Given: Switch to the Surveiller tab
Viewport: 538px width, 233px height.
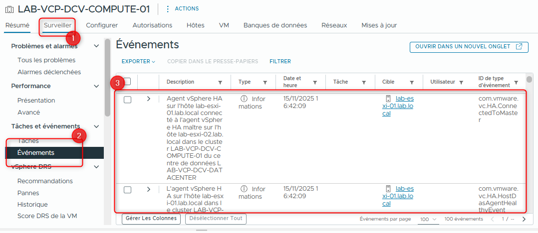Looking at the screenshot, I should (58, 25).
